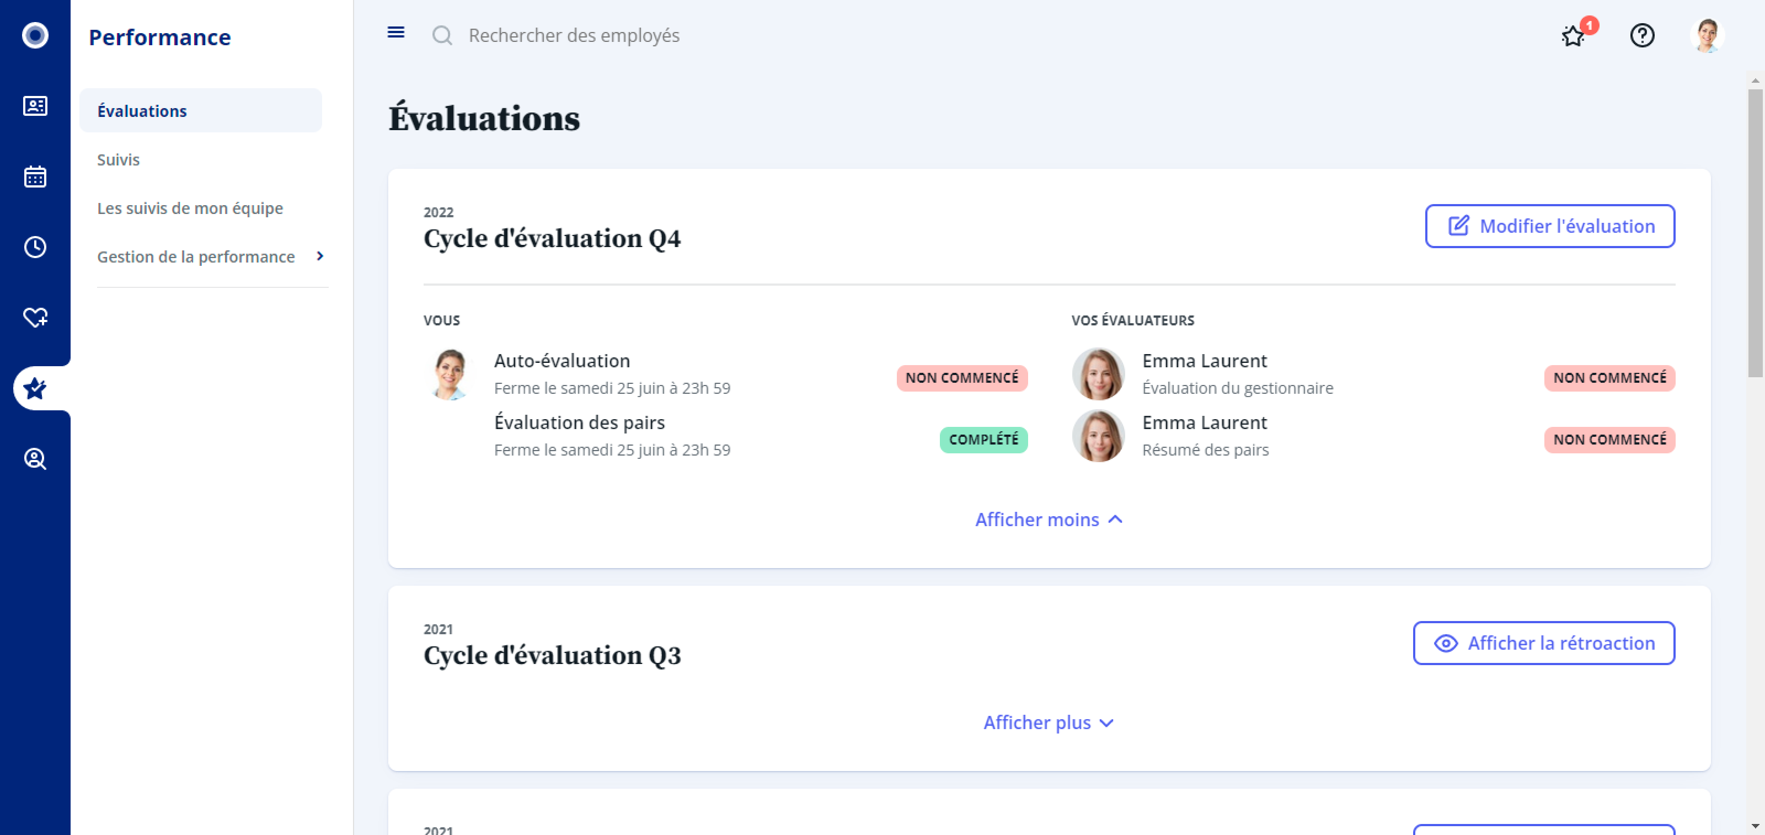This screenshot has width=1765, height=835.
Task: Open Les suivis de mon équipe
Action: [190, 208]
